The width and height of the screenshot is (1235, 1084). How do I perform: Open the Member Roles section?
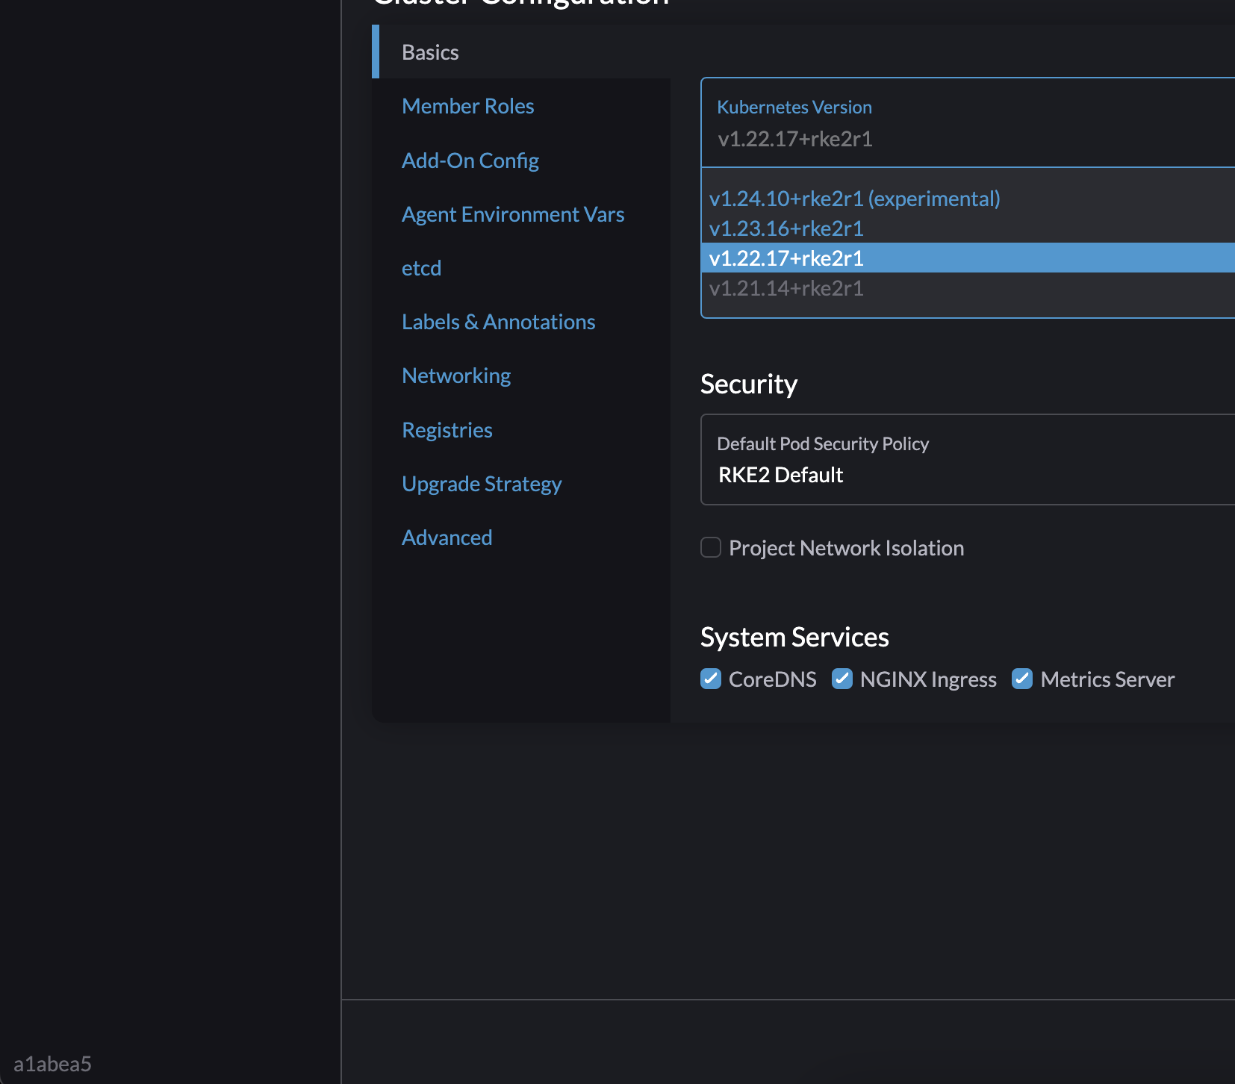467,105
